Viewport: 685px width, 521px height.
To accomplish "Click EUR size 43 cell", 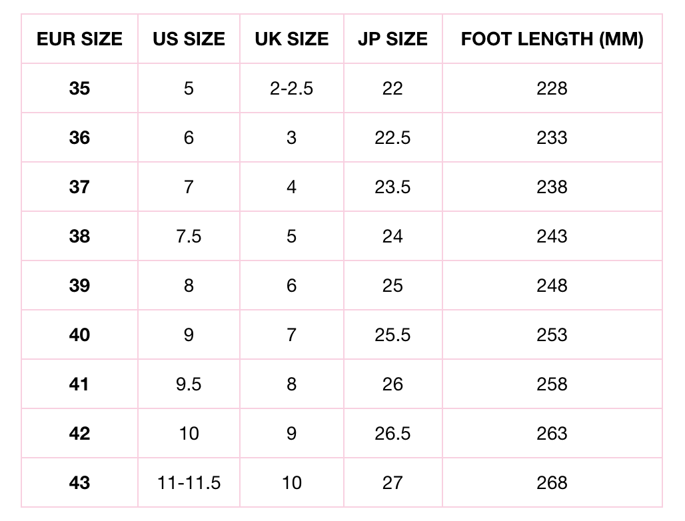I will tap(79, 482).
